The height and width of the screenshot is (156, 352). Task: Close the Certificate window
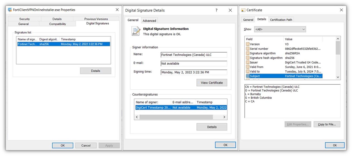[341, 10]
